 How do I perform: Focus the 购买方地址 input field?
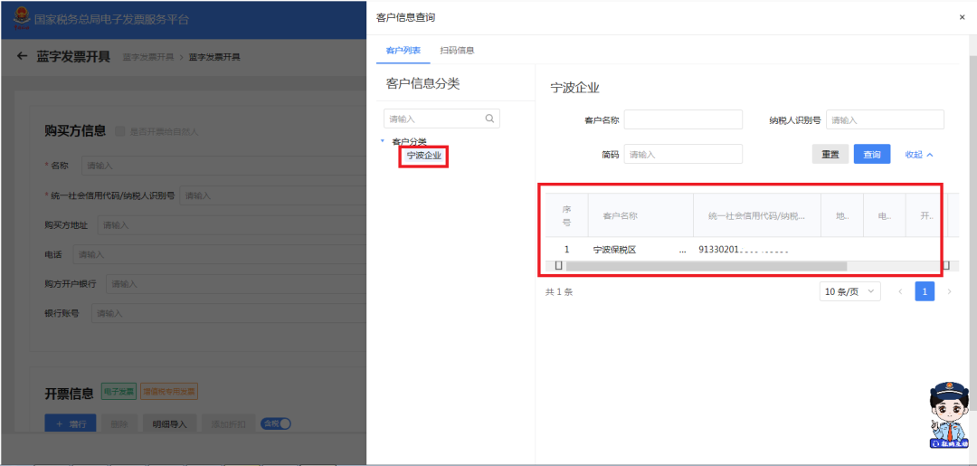coord(232,225)
